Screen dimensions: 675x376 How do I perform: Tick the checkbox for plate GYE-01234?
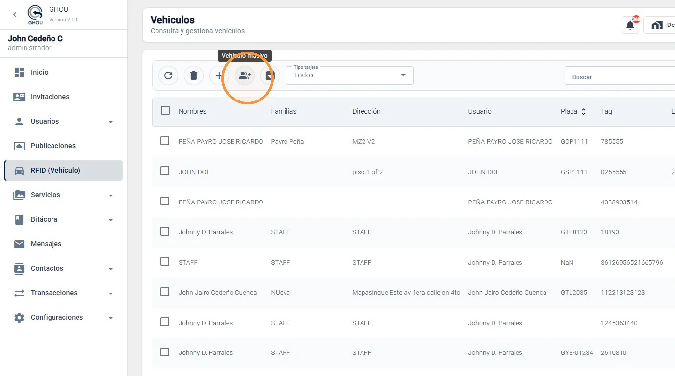pos(165,352)
